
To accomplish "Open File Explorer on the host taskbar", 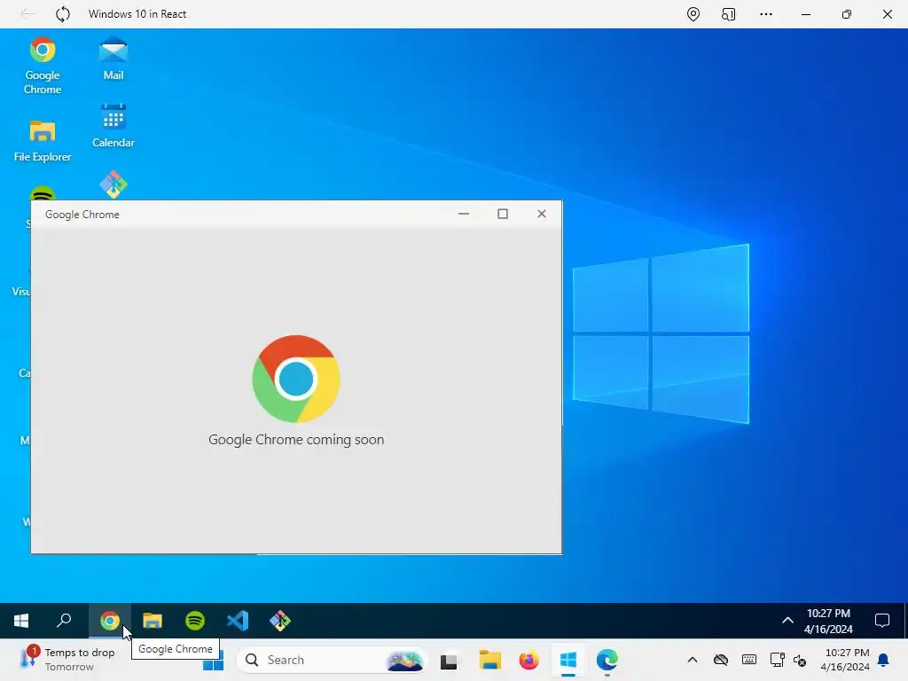I will pos(489,660).
